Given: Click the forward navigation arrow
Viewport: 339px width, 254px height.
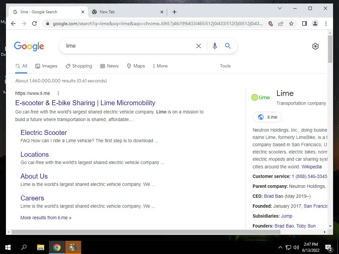Looking at the screenshot, I should click(24, 23).
